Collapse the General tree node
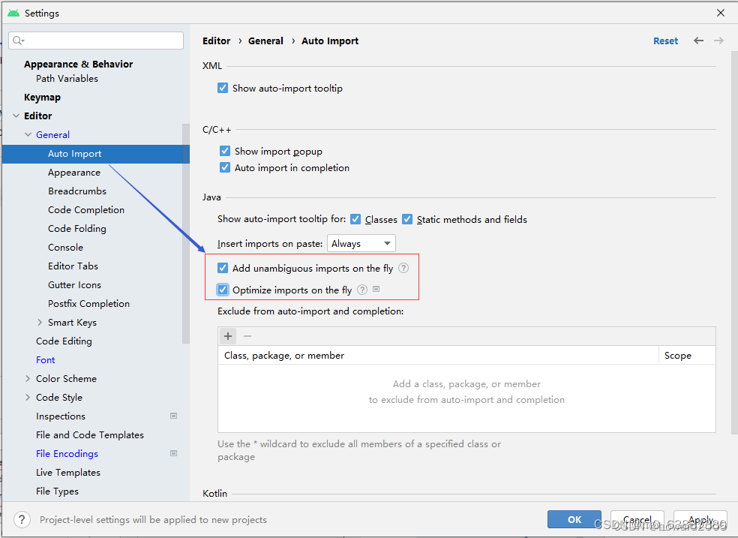This screenshot has width=738, height=538. (x=28, y=134)
